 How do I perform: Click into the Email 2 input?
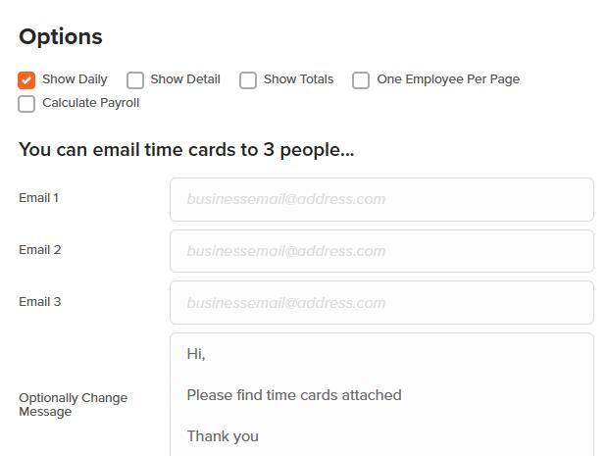tap(381, 251)
